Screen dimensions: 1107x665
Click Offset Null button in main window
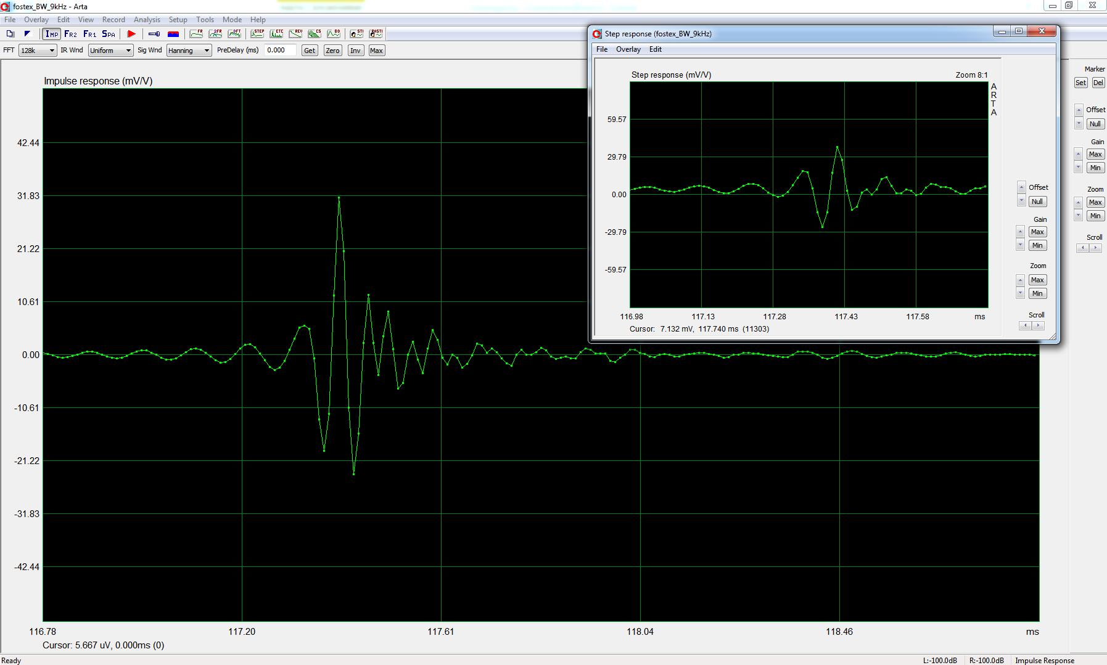(1095, 124)
